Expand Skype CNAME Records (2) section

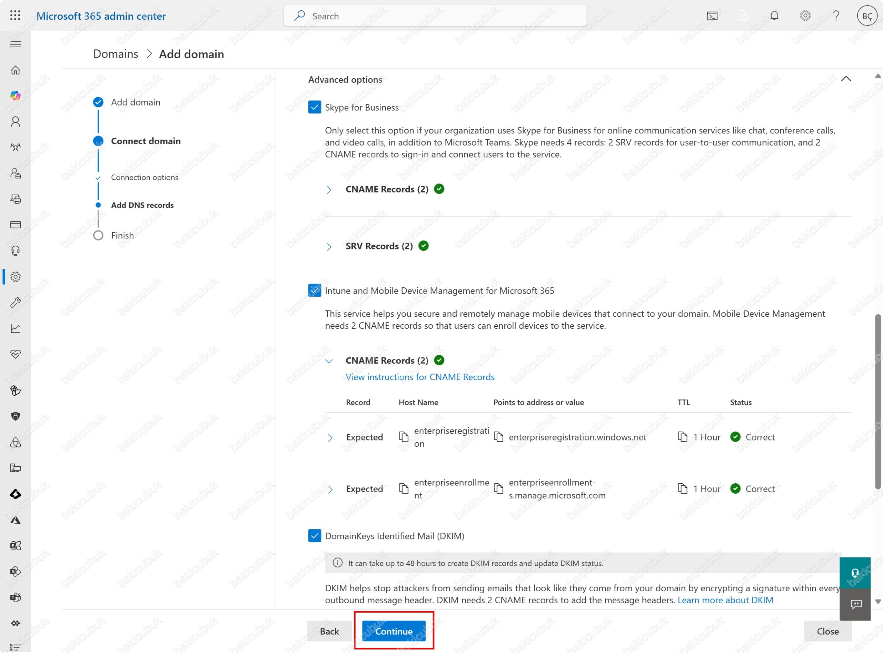pos(329,190)
